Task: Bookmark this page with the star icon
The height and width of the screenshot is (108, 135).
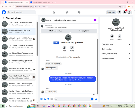Action: pyautogui.click(x=124, y=7)
